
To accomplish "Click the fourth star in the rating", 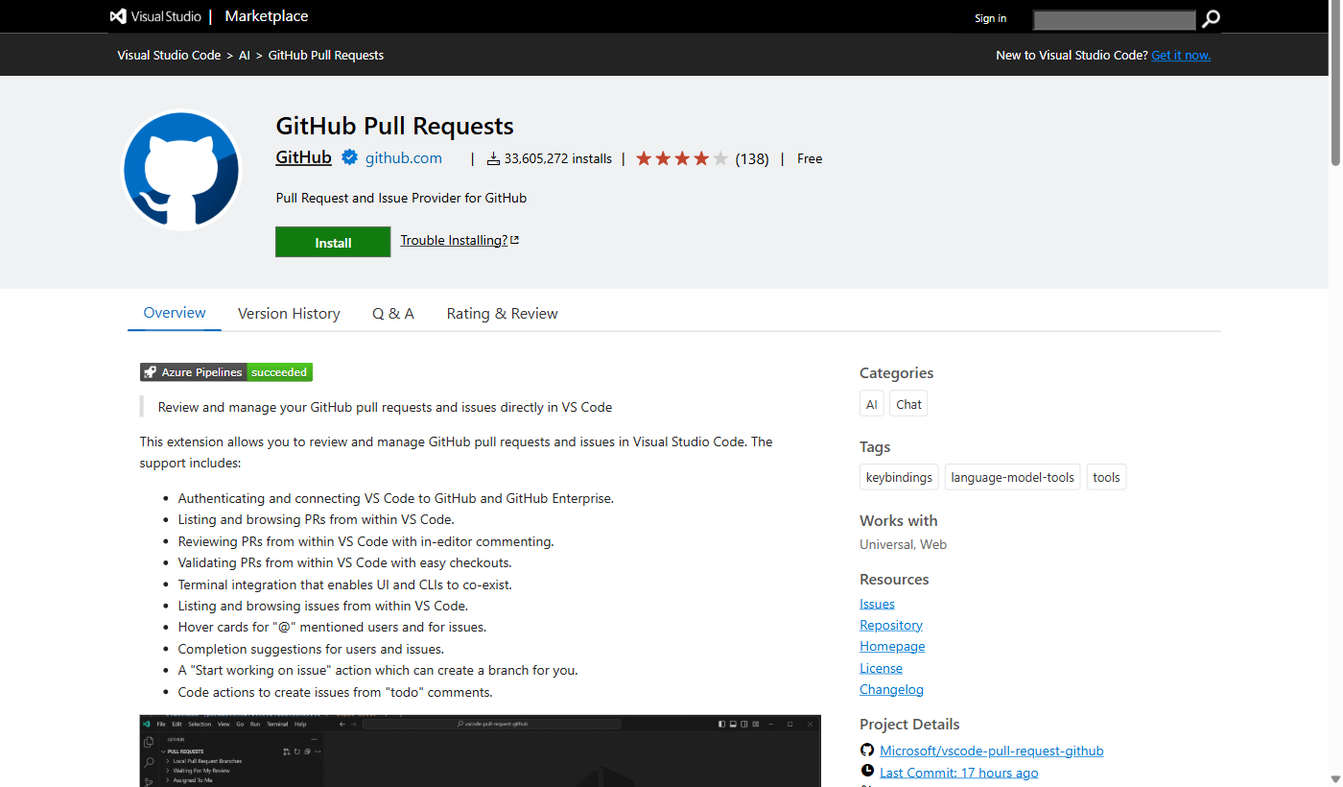I will tap(699, 158).
